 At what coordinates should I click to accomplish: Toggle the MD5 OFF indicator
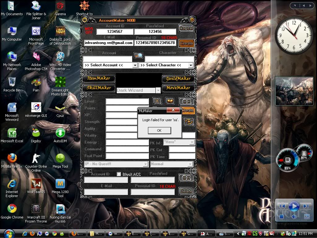click(x=89, y=31)
